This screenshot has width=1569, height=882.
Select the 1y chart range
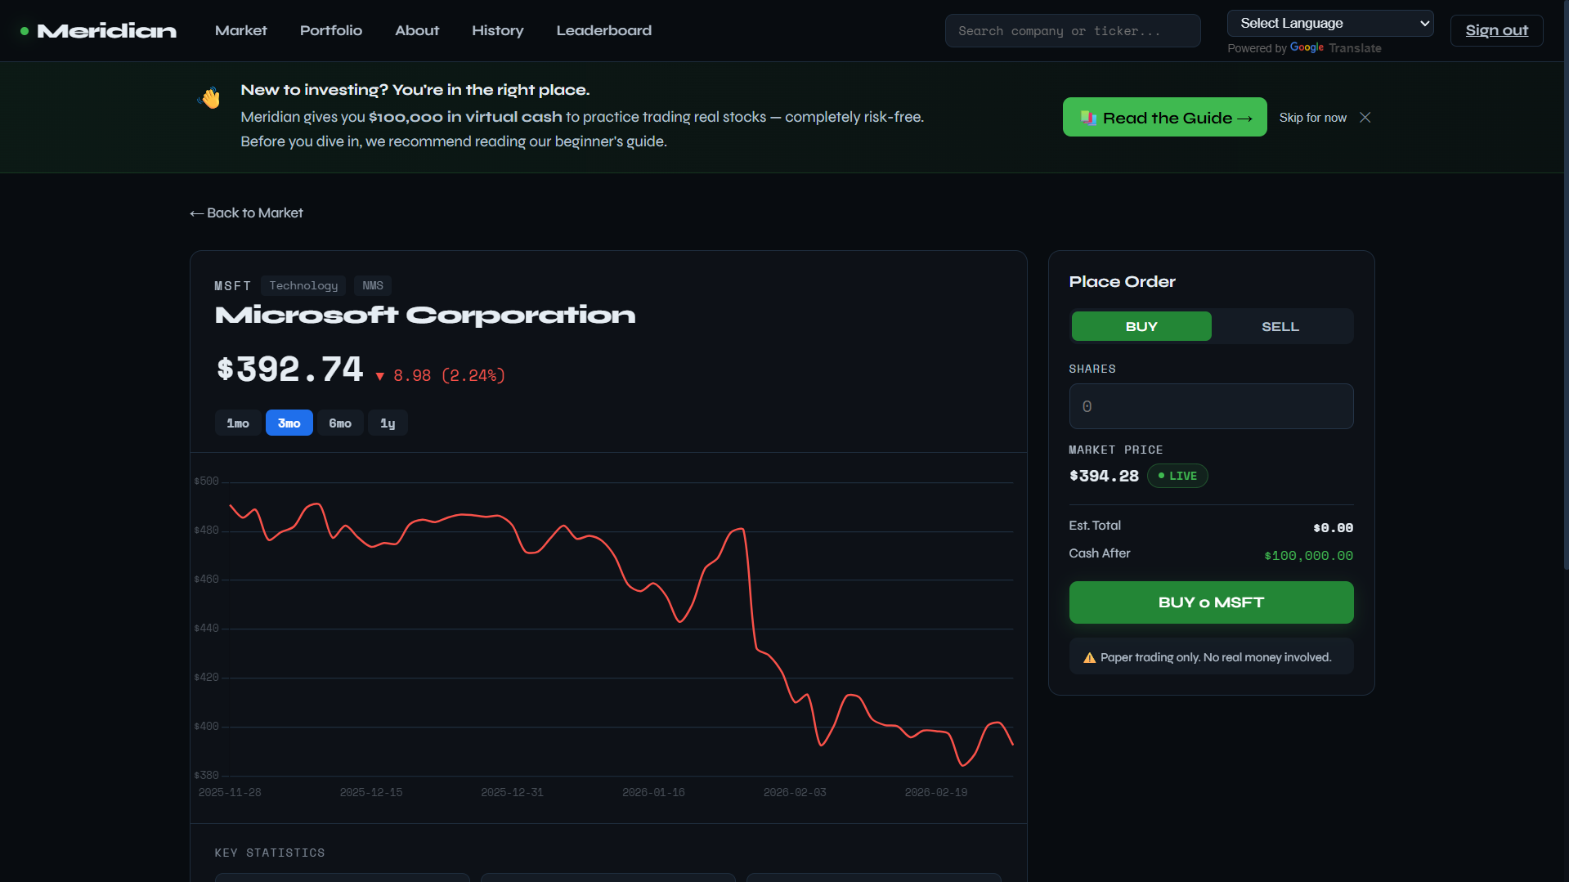coord(388,423)
